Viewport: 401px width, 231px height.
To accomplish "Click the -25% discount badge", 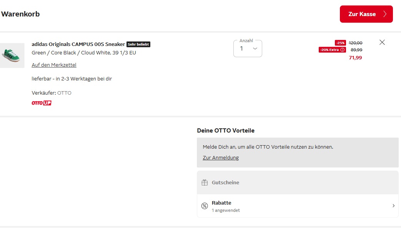I will point(340,43).
